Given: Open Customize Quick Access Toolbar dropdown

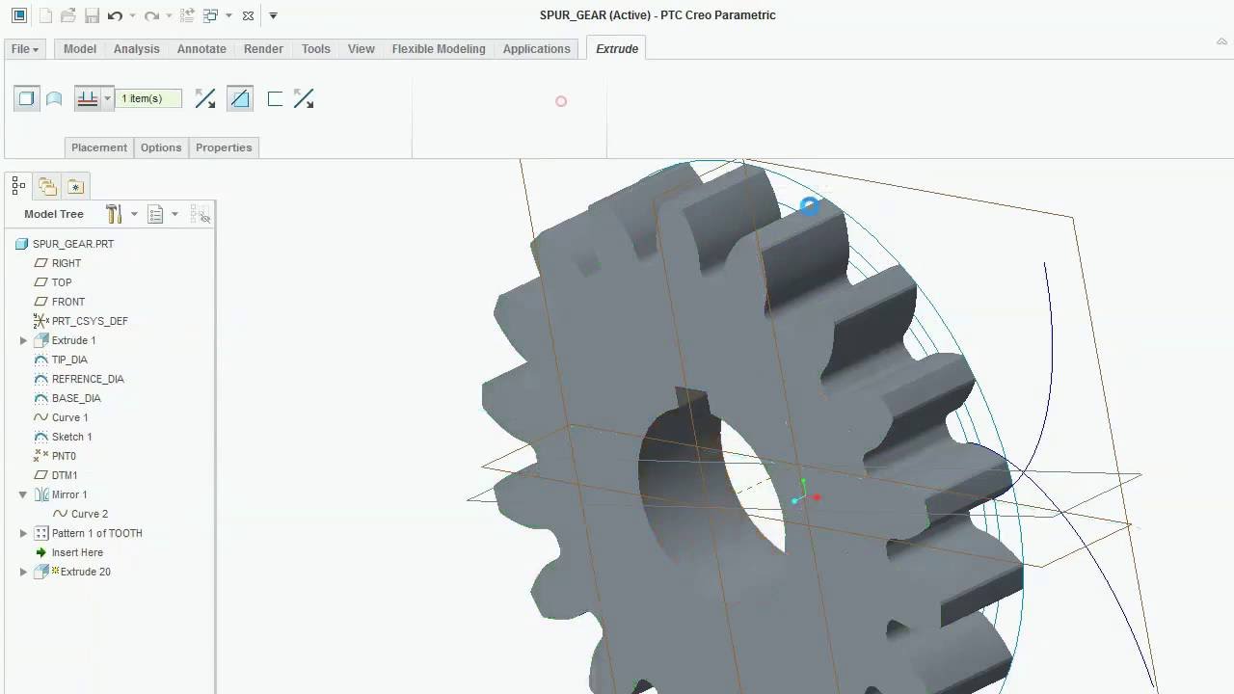Looking at the screenshot, I should click(273, 15).
